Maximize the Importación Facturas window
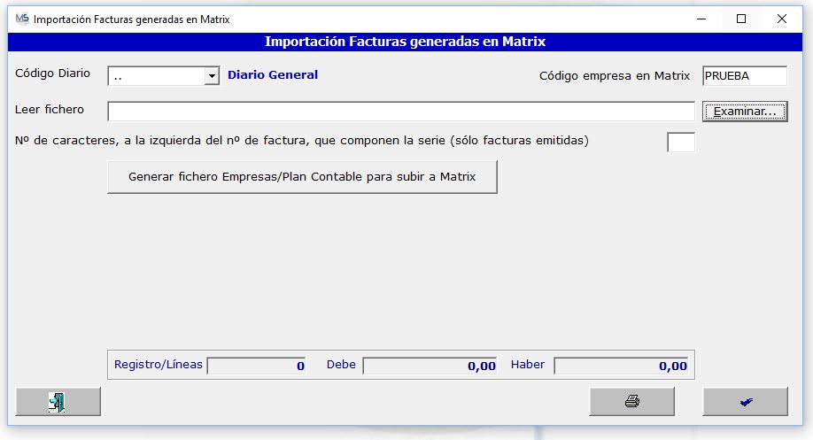 click(x=741, y=19)
